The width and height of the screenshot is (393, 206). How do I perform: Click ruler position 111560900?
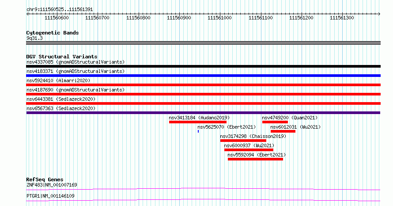tap(179, 18)
